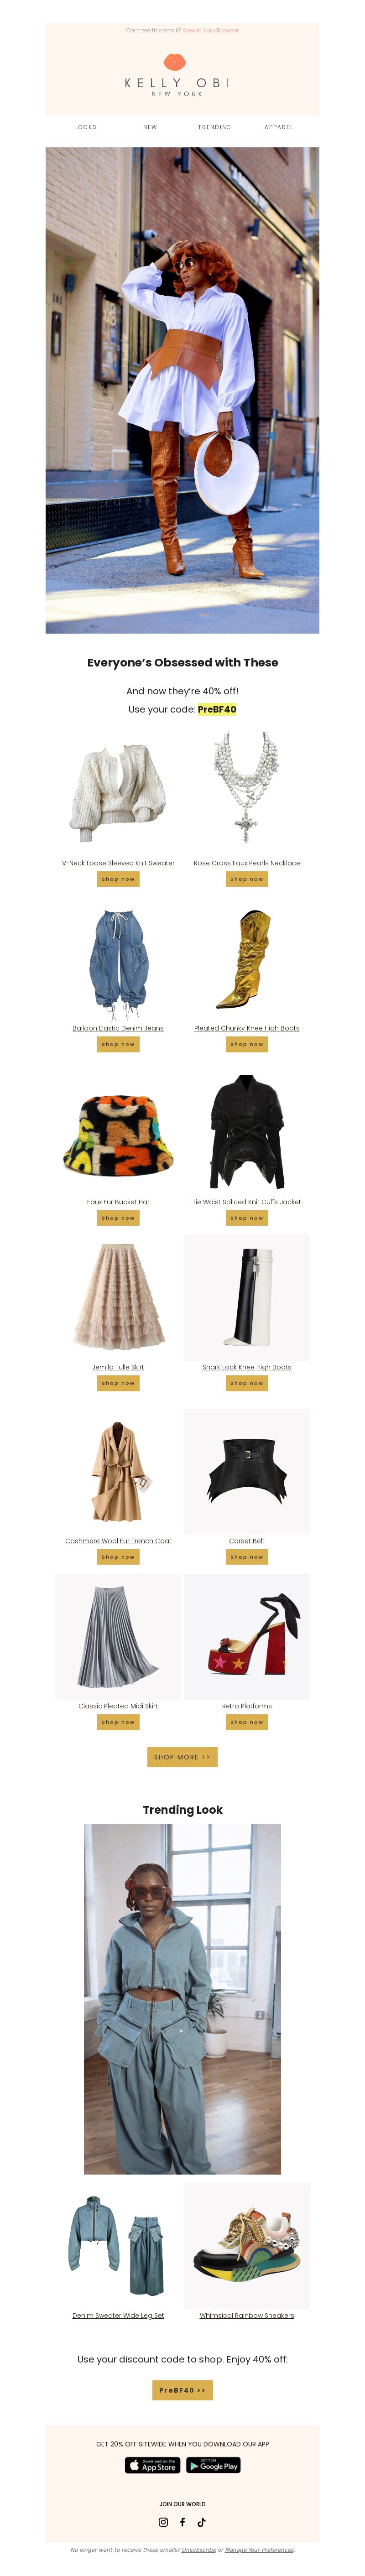Screen dimensions: 365x2576
Task: Open the Facebook icon in footer
Action: pos(182,2521)
